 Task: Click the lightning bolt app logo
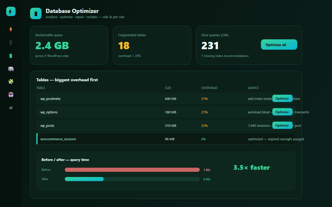pos(11,11)
